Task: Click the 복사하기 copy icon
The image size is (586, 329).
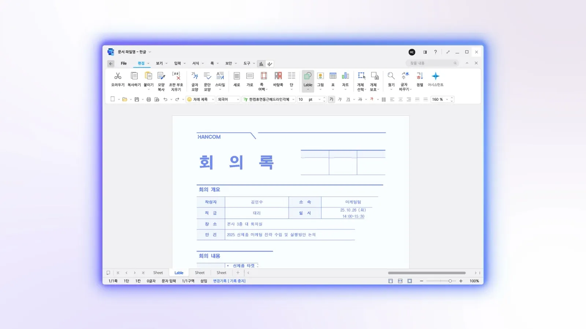Action: pos(134,76)
